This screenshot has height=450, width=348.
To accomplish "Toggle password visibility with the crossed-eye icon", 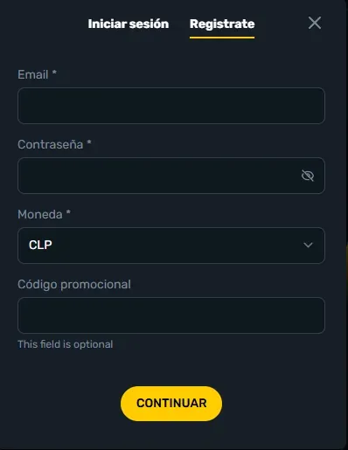I will point(308,176).
